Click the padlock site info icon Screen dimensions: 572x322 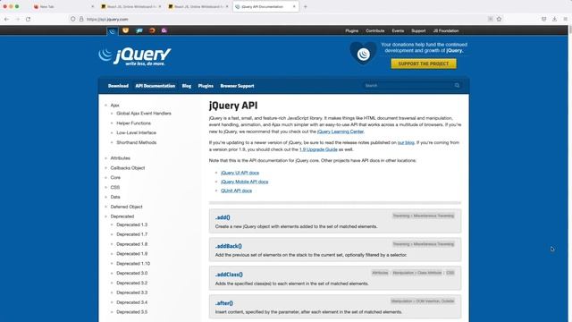(81, 19)
